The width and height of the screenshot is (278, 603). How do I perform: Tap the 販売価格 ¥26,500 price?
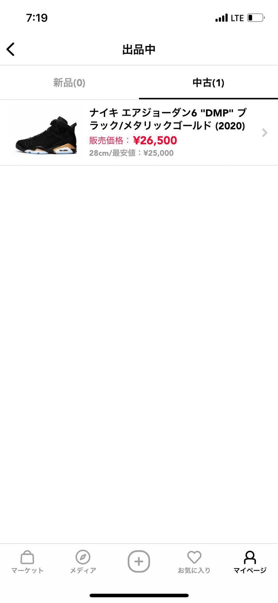pyautogui.click(x=133, y=140)
